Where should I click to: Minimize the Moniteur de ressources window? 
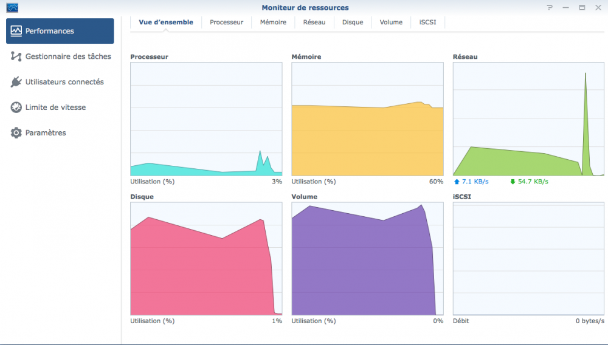tap(565, 7)
